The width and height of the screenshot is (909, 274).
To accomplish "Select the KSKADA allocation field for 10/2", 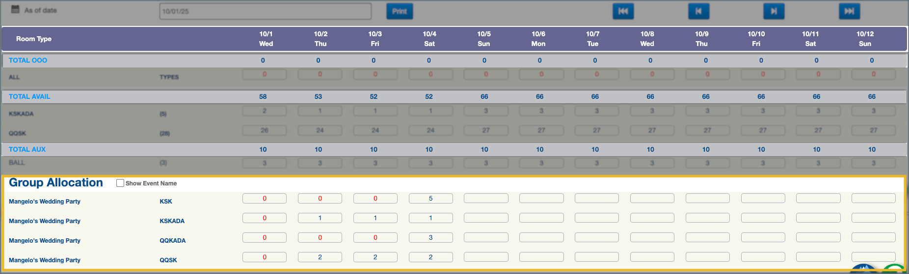I will click(x=320, y=218).
